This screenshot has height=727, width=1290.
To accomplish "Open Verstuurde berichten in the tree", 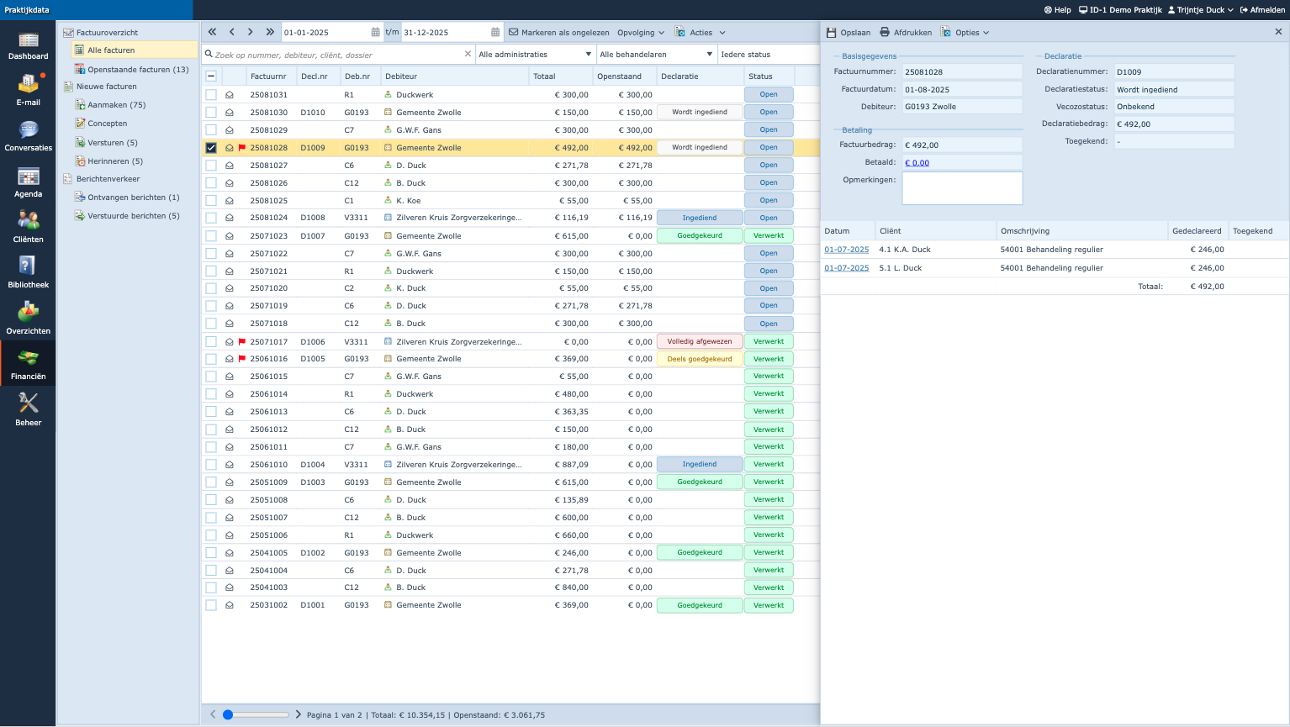I will click(x=133, y=216).
